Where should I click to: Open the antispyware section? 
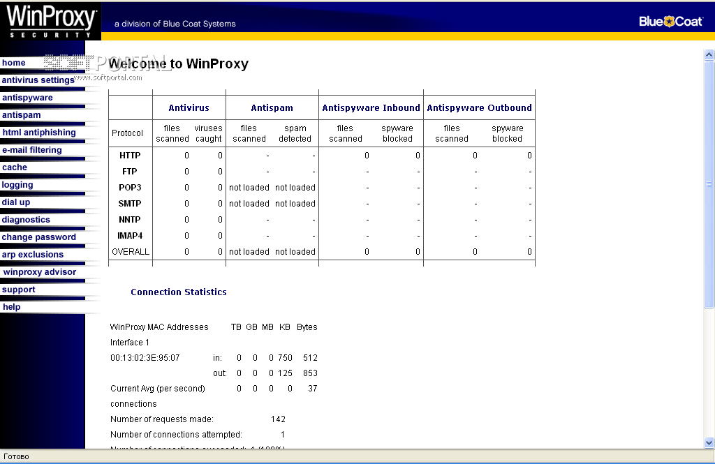[27, 98]
